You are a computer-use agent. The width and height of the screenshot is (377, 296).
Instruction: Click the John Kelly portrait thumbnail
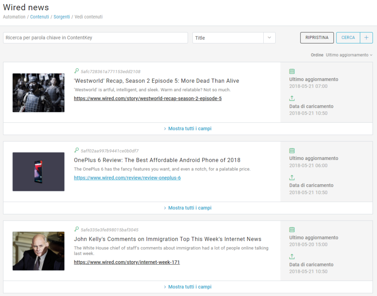[x=38, y=251]
